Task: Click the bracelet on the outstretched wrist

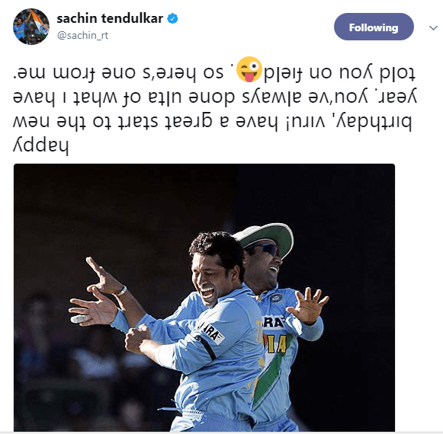Action: pos(122,291)
